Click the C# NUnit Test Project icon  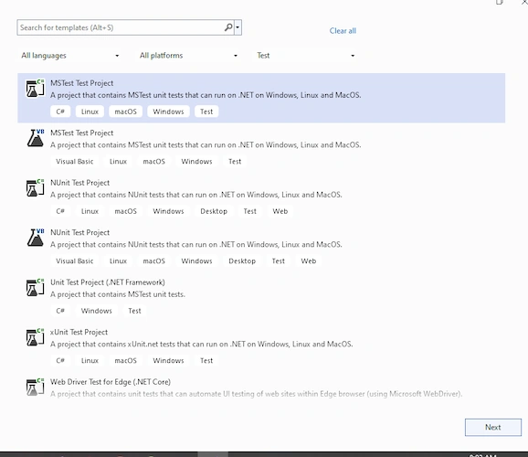pos(35,187)
